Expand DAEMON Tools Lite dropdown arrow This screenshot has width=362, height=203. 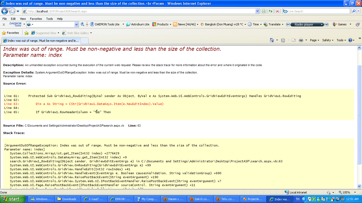point(123,24)
